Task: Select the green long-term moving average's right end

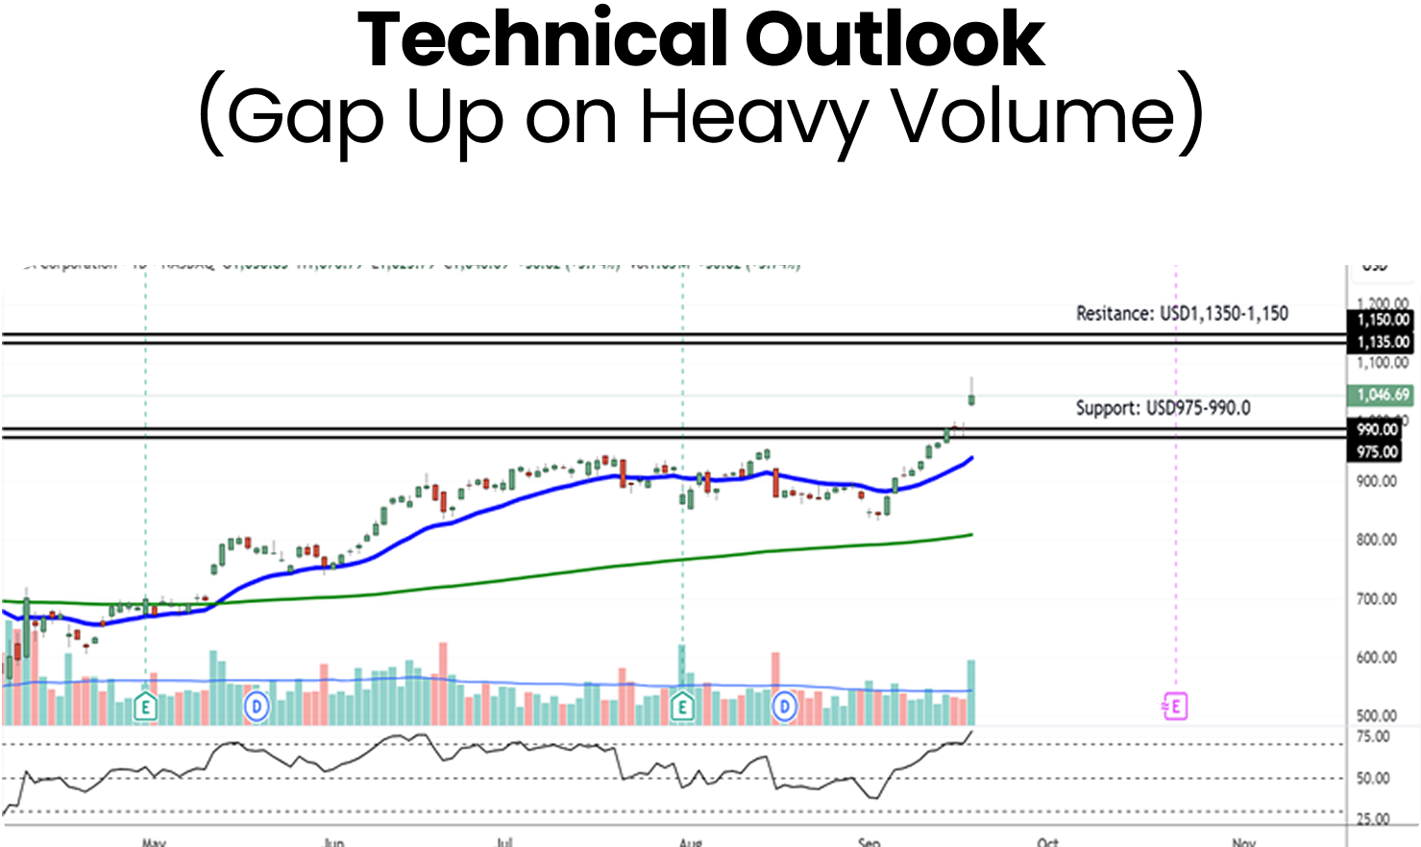Action: tap(970, 535)
